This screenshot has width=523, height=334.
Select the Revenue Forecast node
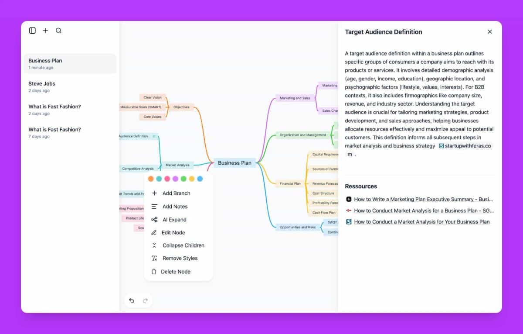323,184
